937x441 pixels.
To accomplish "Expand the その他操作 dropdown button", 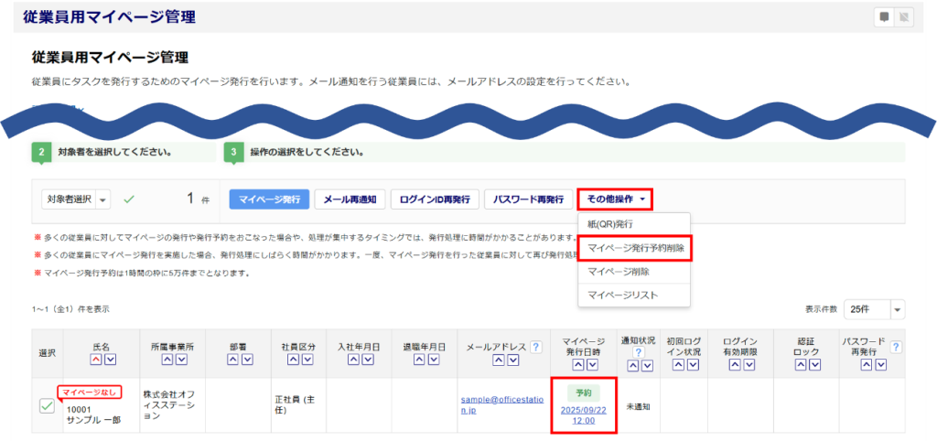I will [614, 199].
